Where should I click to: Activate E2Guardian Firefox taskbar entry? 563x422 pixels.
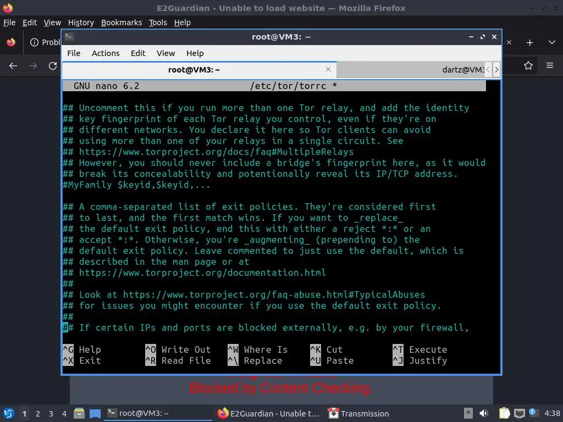(268, 413)
